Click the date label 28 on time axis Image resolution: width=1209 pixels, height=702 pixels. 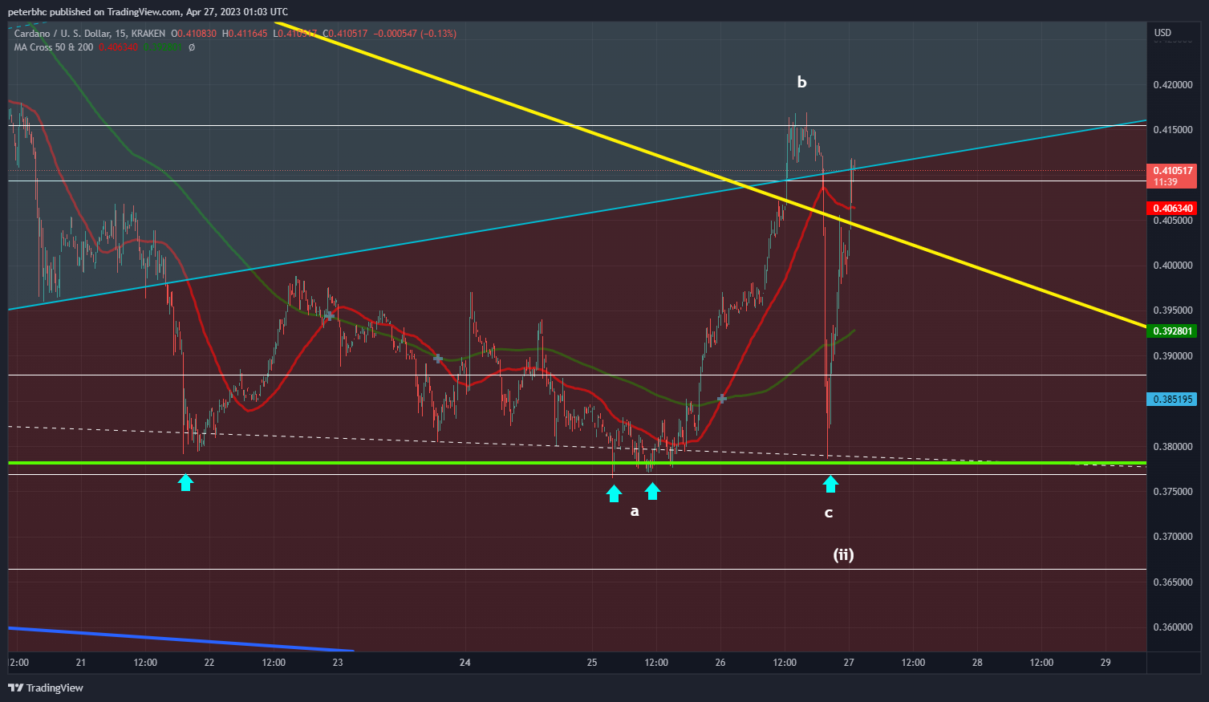tap(977, 663)
